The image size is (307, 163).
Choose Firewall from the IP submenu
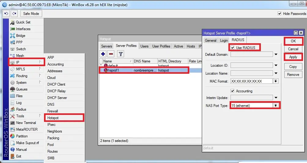[x=65, y=111]
